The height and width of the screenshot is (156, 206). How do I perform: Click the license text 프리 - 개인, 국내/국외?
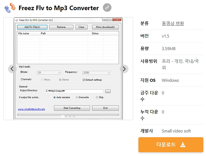(180, 64)
